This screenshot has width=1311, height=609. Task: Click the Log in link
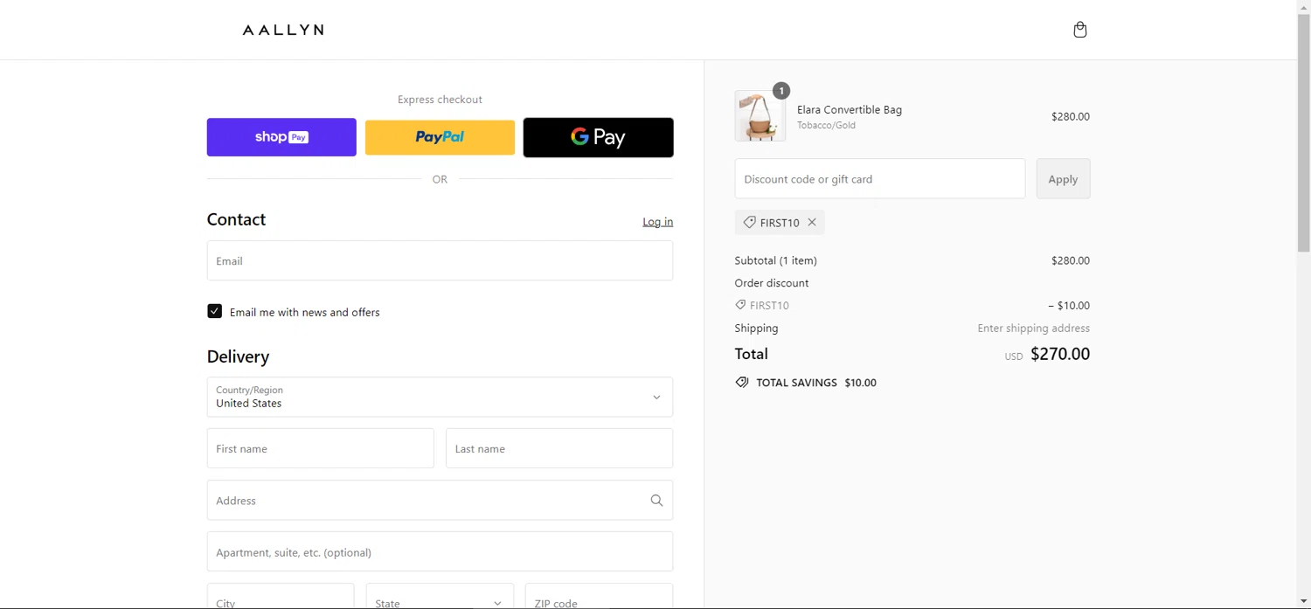657,222
